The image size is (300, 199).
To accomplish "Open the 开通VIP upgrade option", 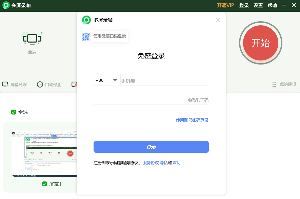I will (225, 5).
